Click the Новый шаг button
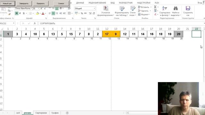This screenshot has width=205, height=115. [x=7, y=4]
